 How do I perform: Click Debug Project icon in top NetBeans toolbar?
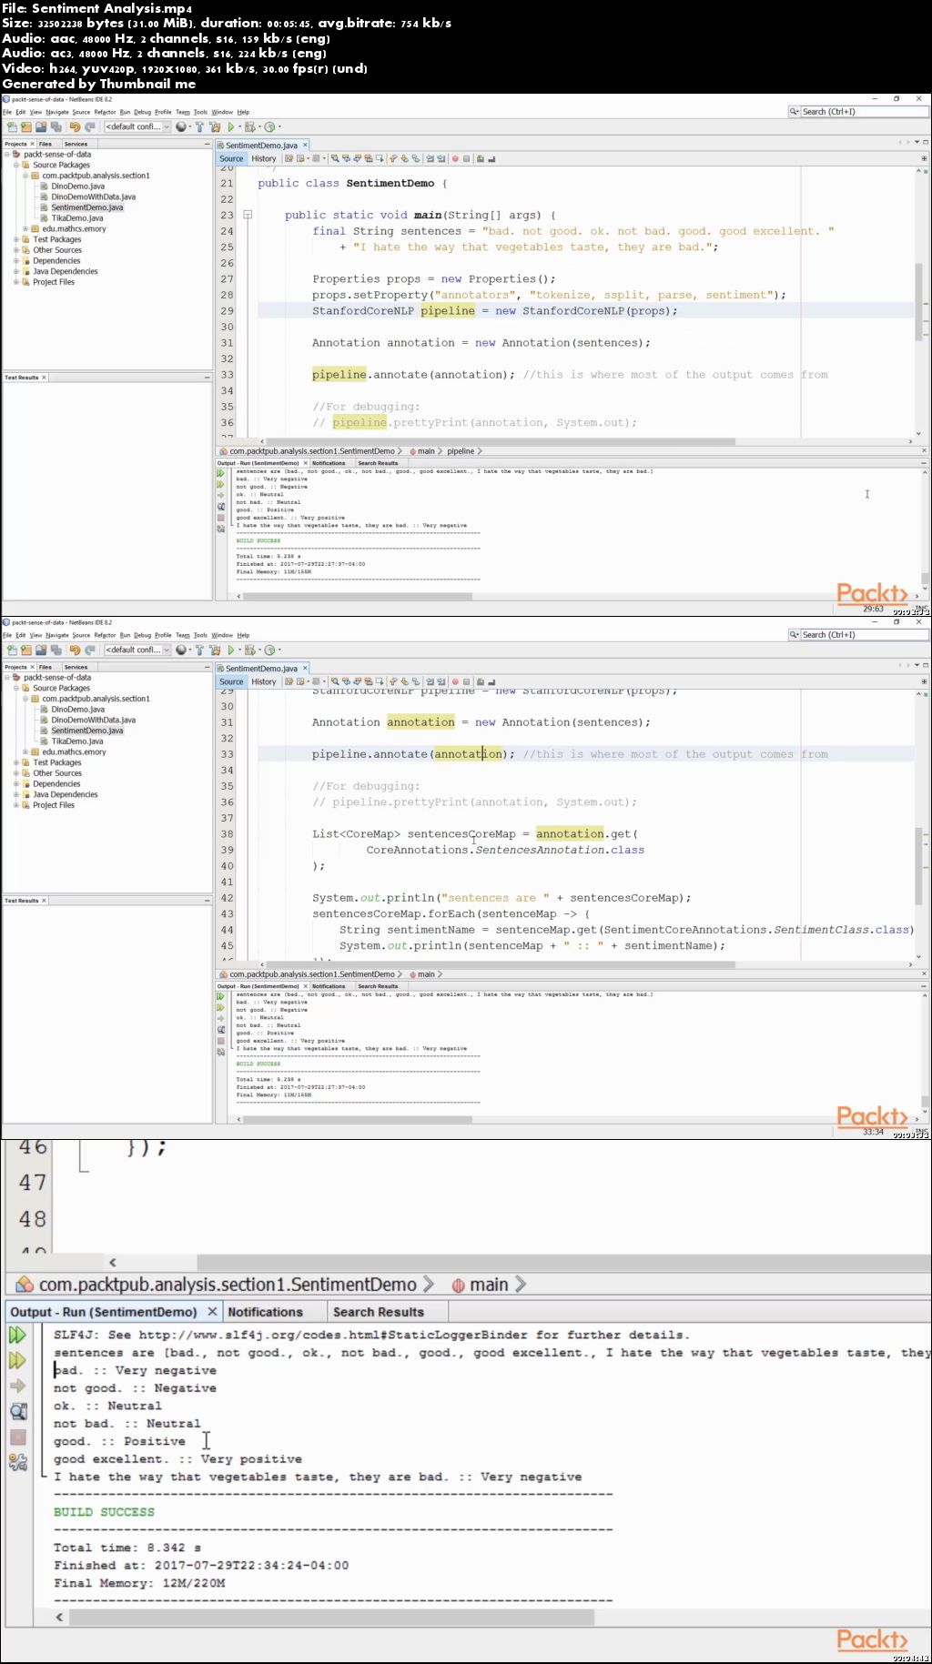[249, 126]
